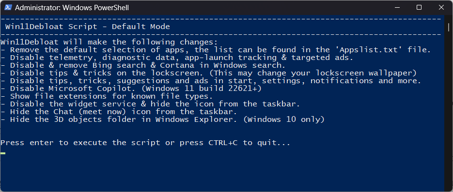Click the 'Hide the Chat (meet now)' line

119,112
